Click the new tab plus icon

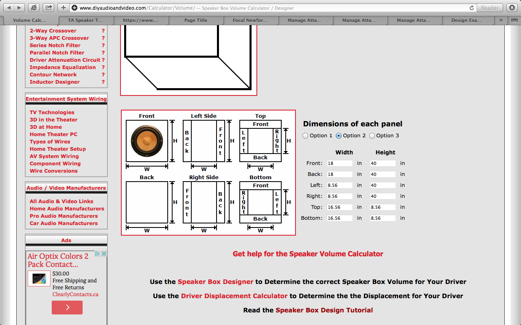pos(501,20)
